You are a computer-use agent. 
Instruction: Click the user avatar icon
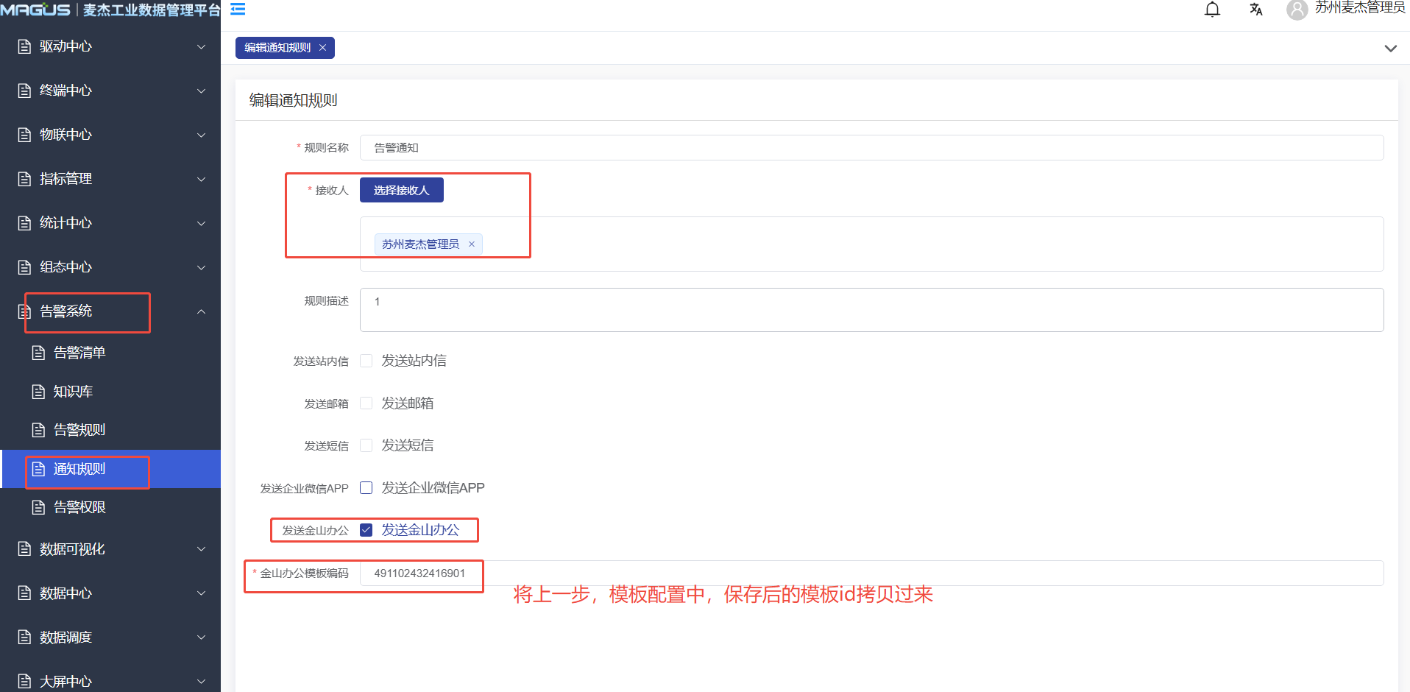pos(1297,10)
